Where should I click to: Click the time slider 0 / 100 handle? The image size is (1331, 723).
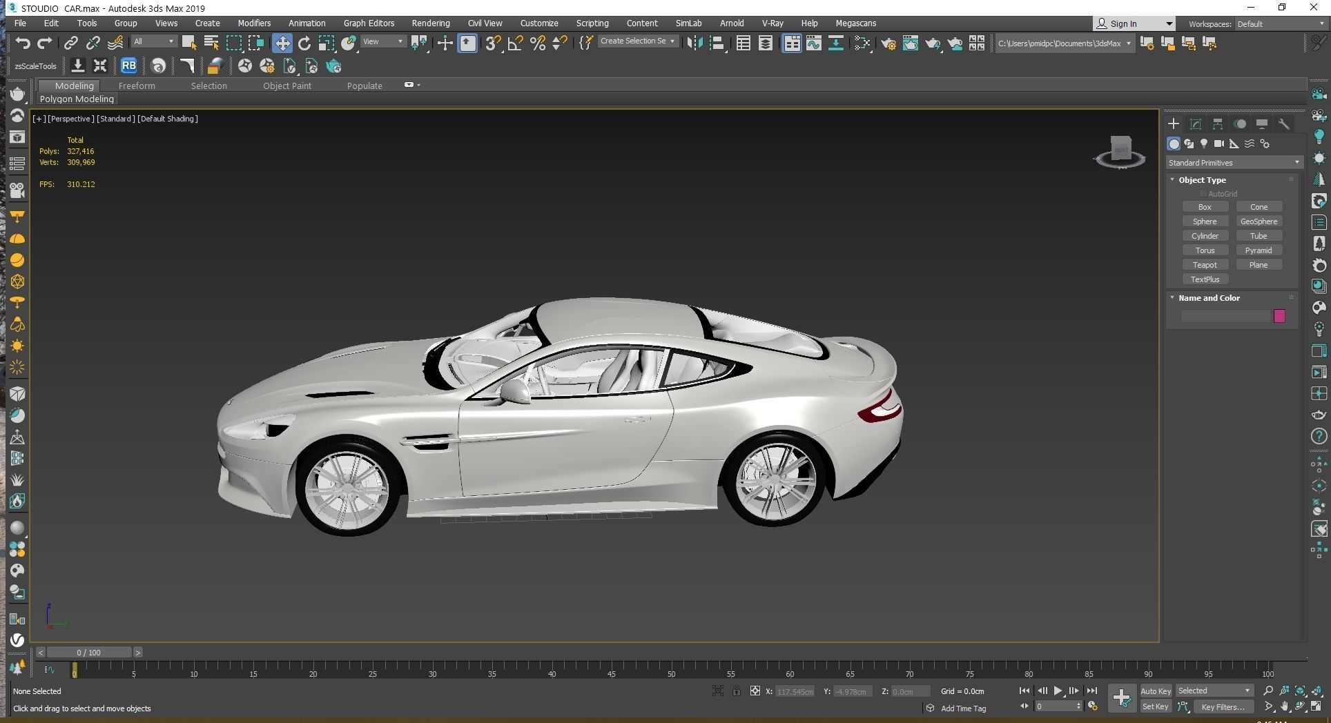click(x=89, y=652)
